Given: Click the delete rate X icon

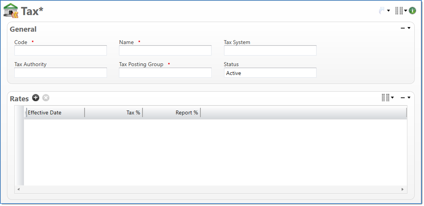Looking at the screenshot, I should (x=46, y=98).
